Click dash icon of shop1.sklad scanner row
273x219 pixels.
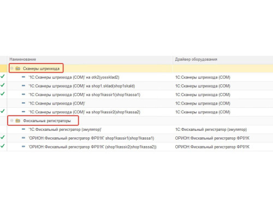23,85
